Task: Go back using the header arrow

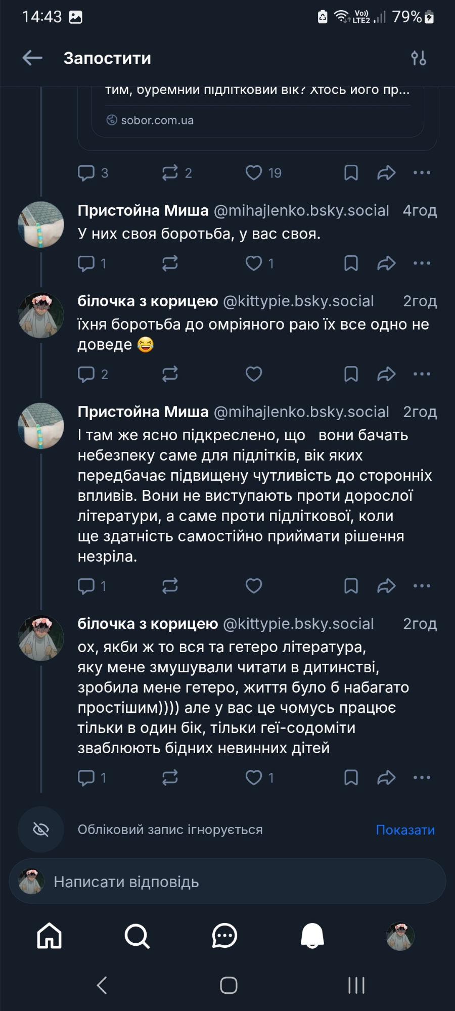Action: coord(32,58)
